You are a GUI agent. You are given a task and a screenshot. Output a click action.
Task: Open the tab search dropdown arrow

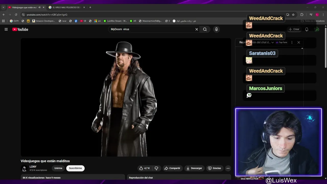[x=3, y=7]
